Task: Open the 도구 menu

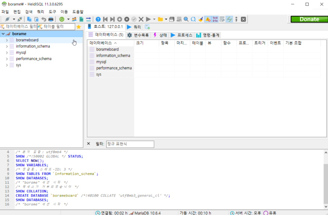Action: point(52,12)
